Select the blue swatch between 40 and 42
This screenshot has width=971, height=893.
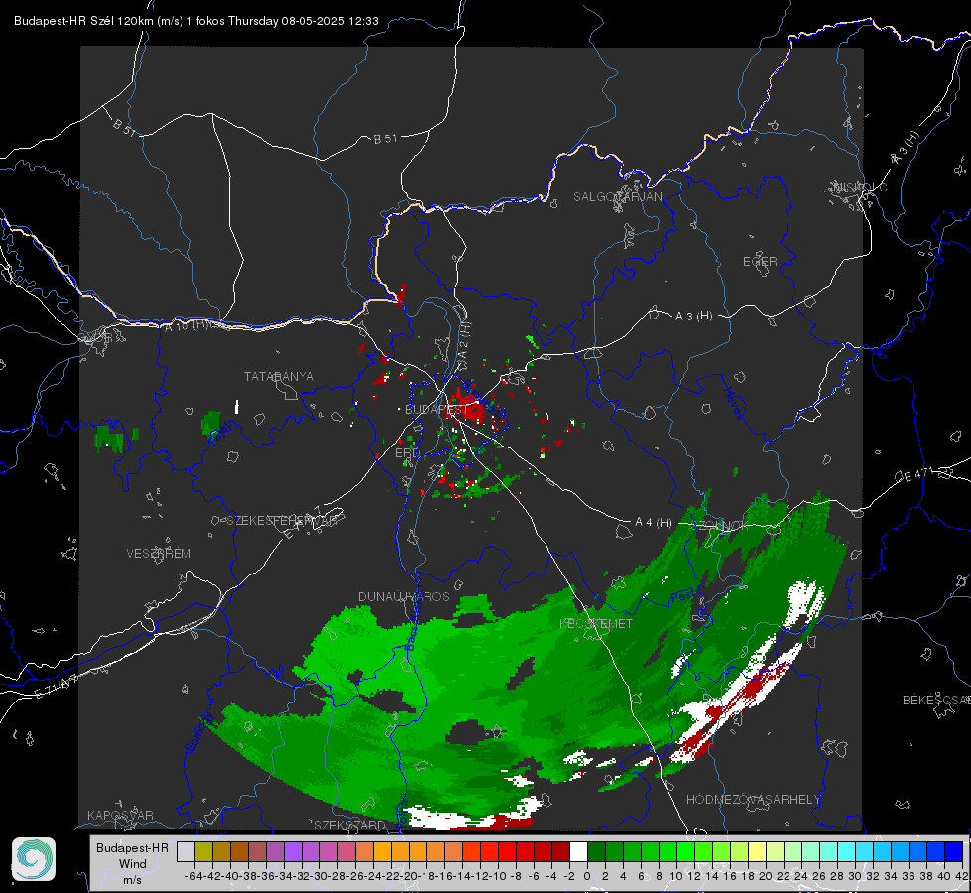(x=953, y=852)
